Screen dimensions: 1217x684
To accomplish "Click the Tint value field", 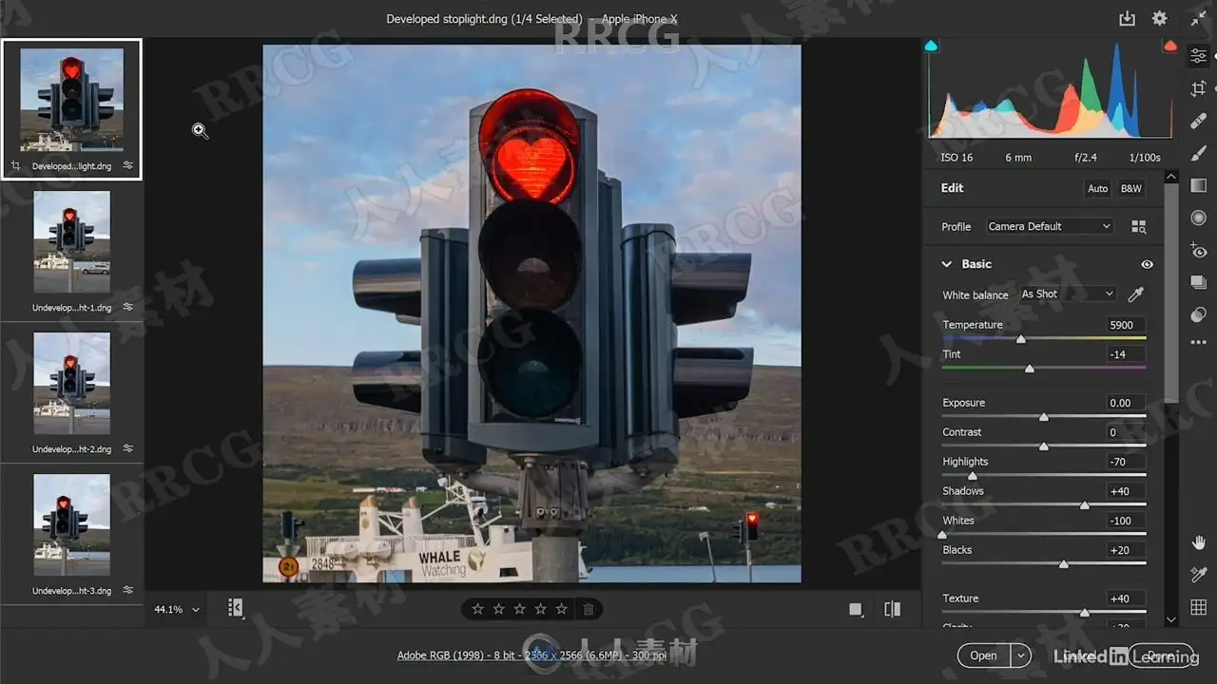I will [1125, 354].
